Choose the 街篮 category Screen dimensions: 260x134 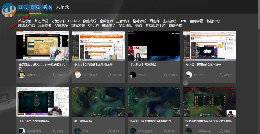pos(139,25)
